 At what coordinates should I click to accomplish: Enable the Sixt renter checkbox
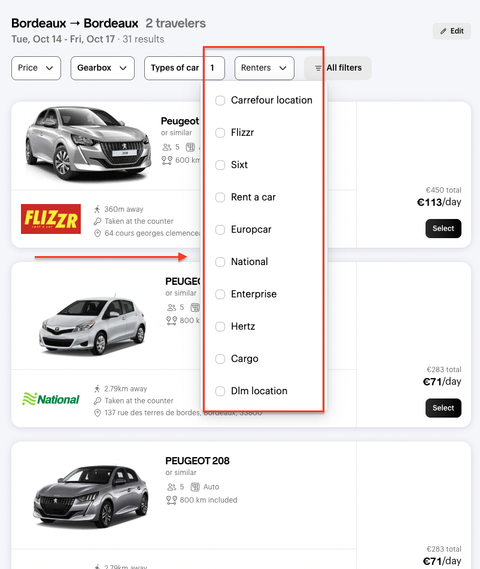point(220,165)
